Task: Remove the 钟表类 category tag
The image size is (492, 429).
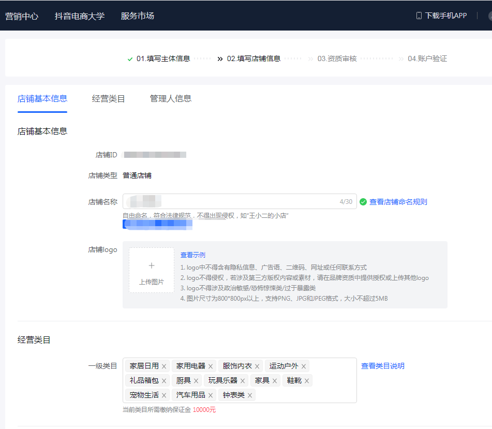Action: tap(250, 395)
